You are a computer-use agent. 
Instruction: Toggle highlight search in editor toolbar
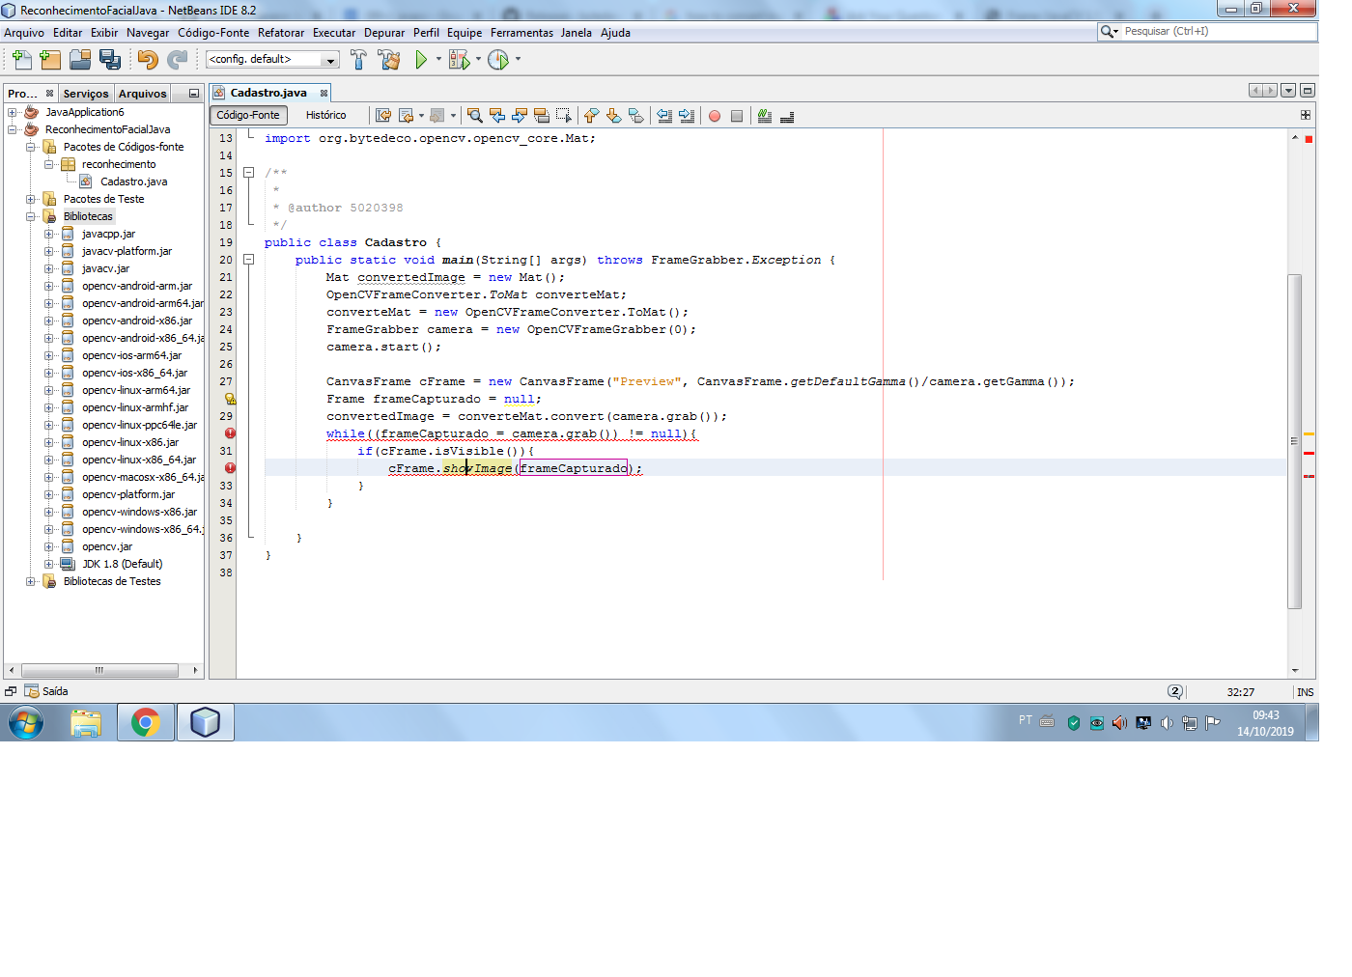(x=542, y=116)
